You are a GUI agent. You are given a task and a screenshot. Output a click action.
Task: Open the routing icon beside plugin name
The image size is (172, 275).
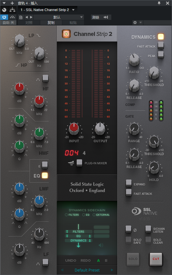pyautogui.click(x=12, y=10)
